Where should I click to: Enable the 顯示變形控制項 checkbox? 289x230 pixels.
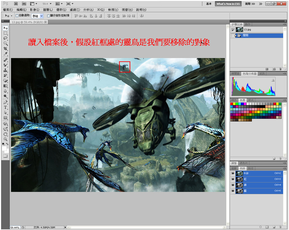point(48,16)
